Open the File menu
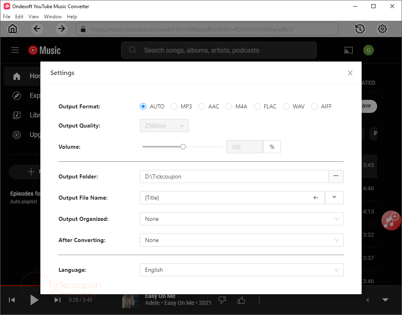 [7, 17]
